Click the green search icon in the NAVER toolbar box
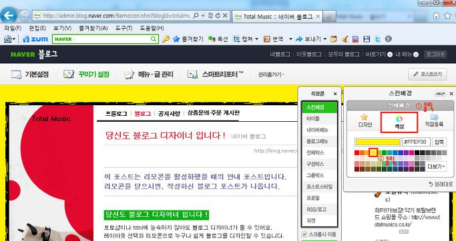Screen dimensions: 456x241 point(154,39)
